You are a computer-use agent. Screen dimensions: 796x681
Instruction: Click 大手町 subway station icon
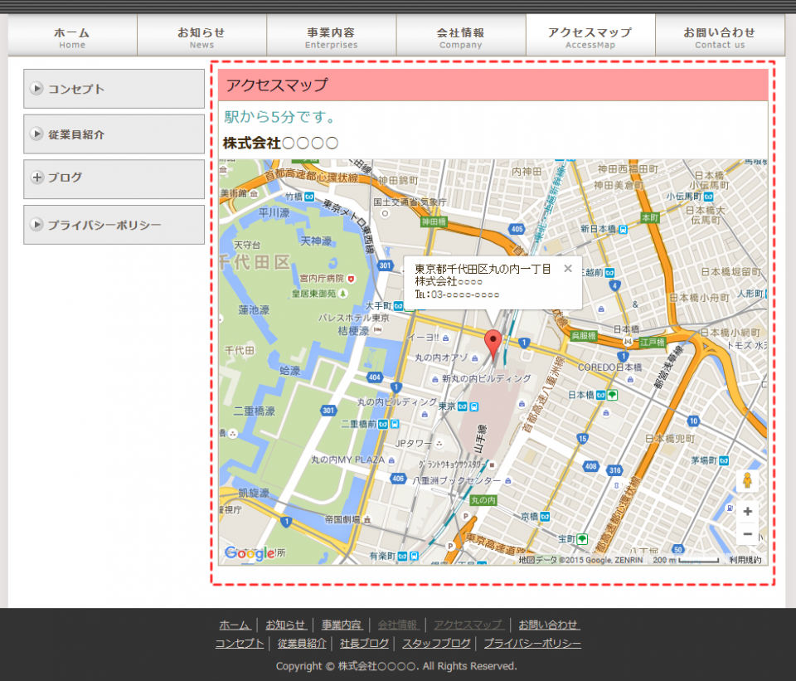(399, 306)
